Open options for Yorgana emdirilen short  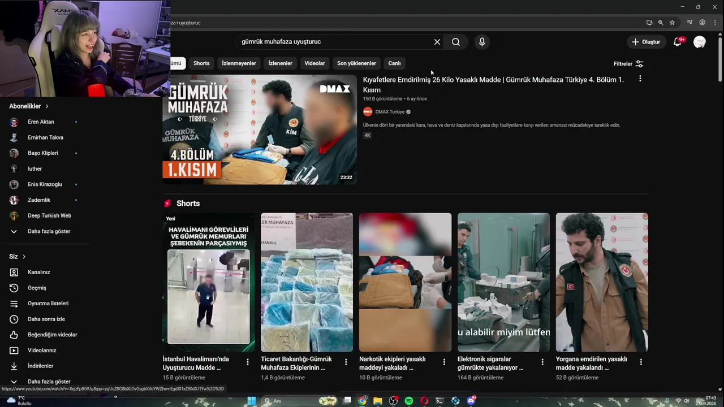(x=641, y=362)
